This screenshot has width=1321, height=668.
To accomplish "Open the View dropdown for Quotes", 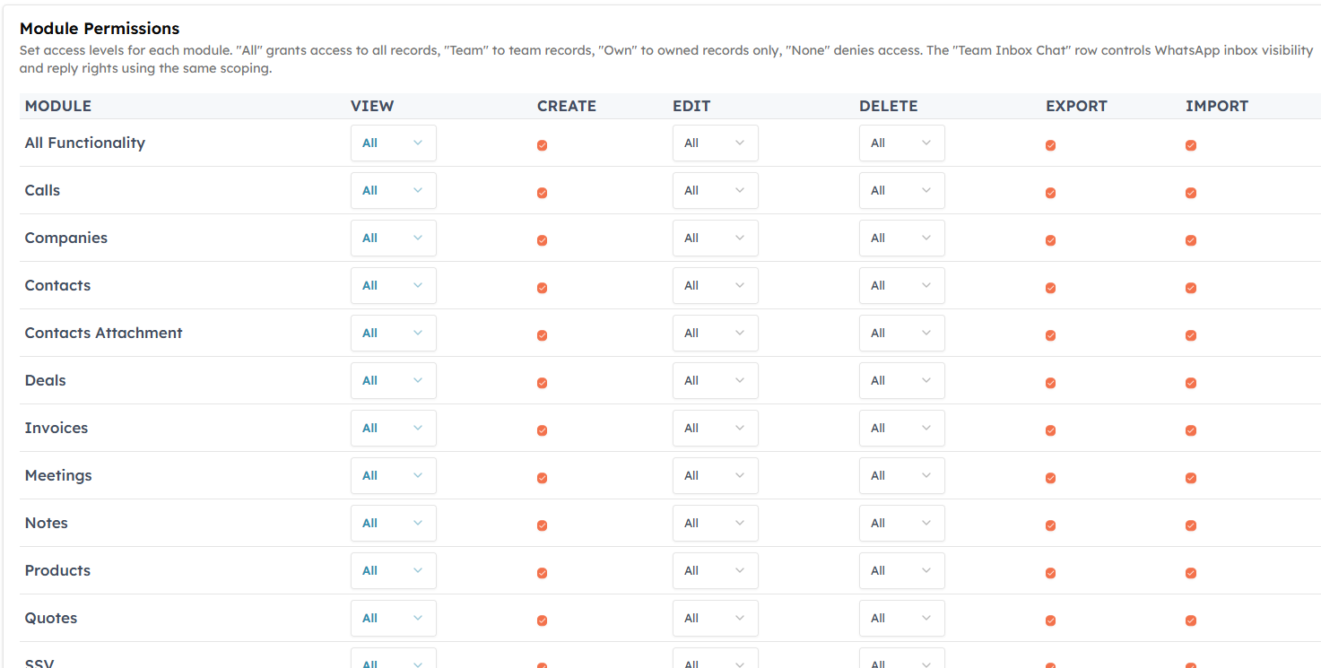I will [x=393, y=618].
